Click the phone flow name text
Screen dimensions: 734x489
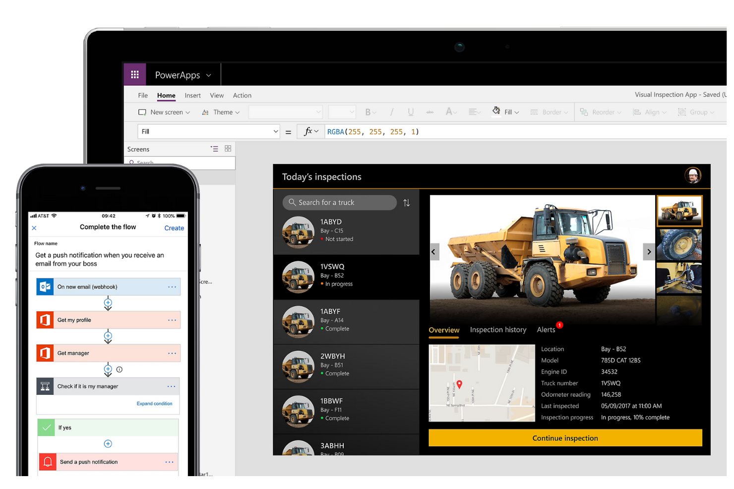(99, 260)
